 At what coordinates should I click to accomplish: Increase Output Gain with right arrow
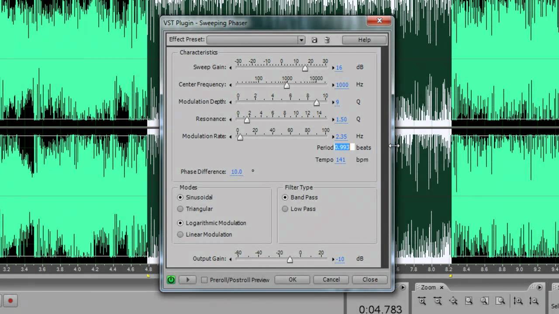tap(333, 259)
